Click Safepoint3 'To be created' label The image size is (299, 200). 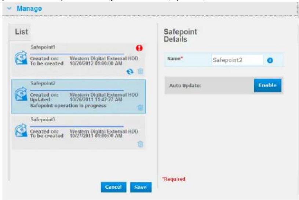coord(47,136)
